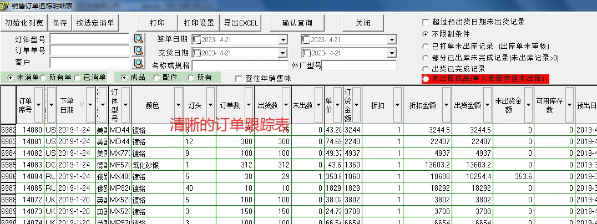The height and width of the screenshot is (224, 597).
Task: Open 出货金额 column filter dropdown
Action: (487, 105)
